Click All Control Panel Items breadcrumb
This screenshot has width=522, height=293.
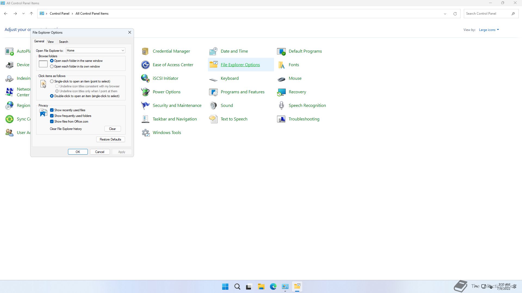point(92,14)
